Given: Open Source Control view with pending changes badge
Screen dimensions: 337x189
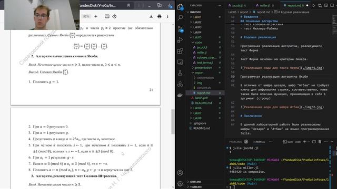Looking at the screenshot, I should [180, 29].
